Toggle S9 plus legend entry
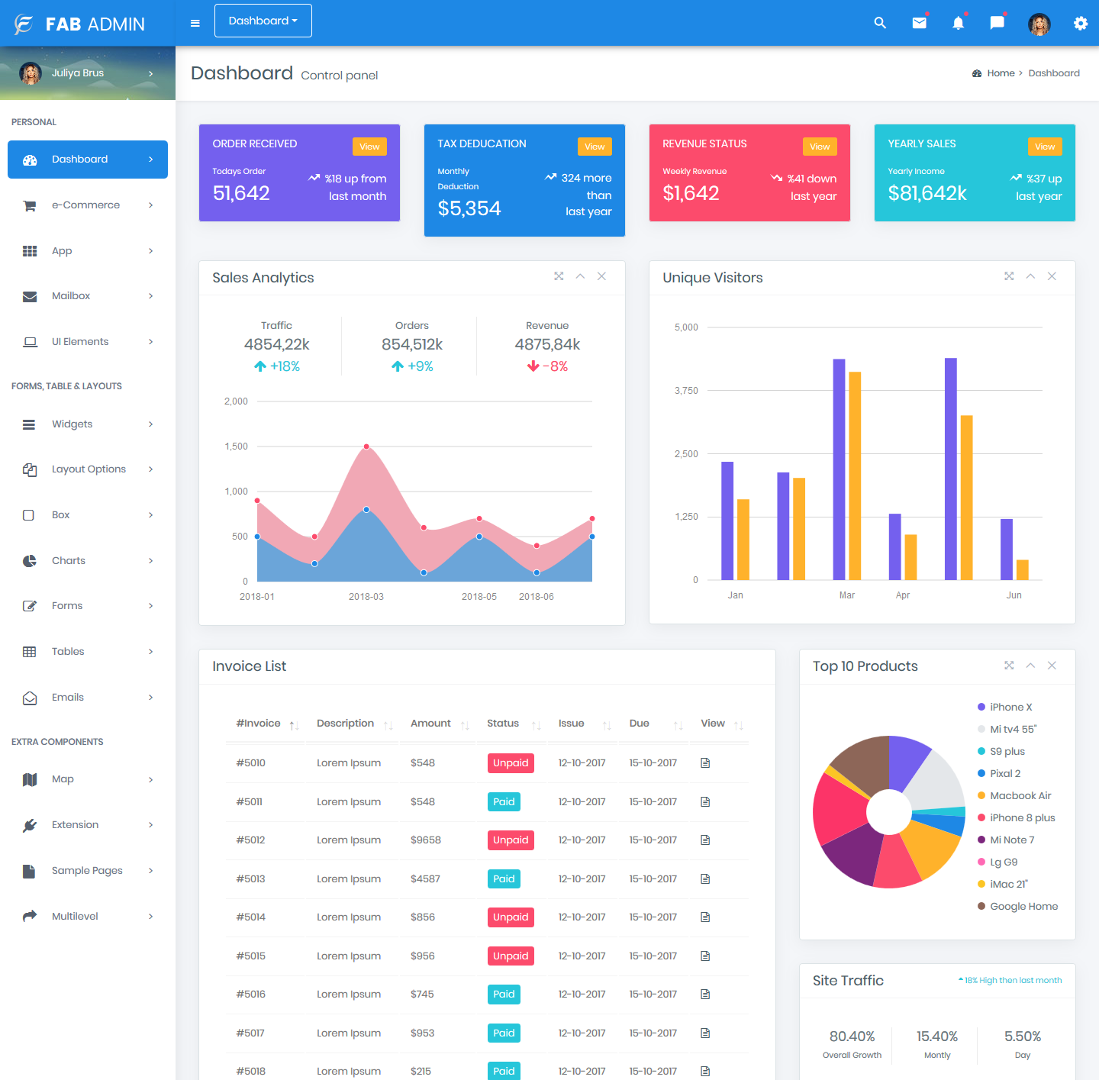The image size is (1099, 1080). [x=1001, y=751]
